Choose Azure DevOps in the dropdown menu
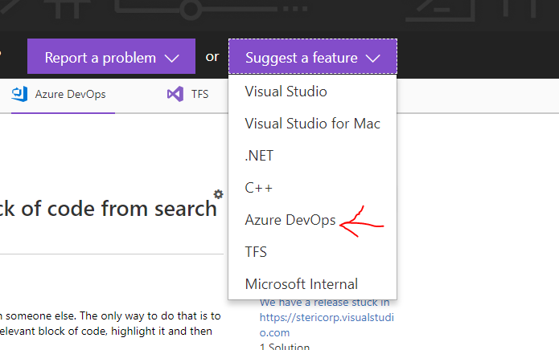The height and width of the screenshot is (350, 559). [x=290, y=220]
